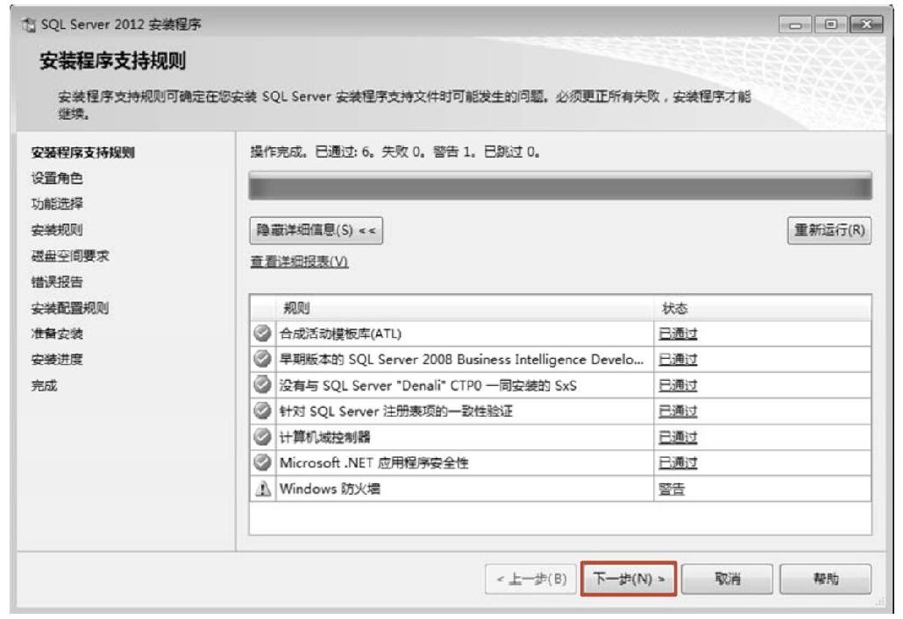Click 下一步(N) button to continue
Image resolution: width=903 pixels, height=619 pixels.
coord(629,578)
